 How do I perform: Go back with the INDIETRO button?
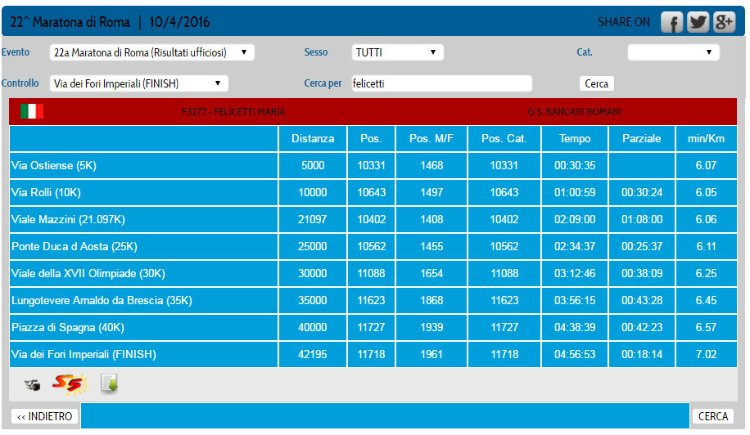tap(45, 416)
